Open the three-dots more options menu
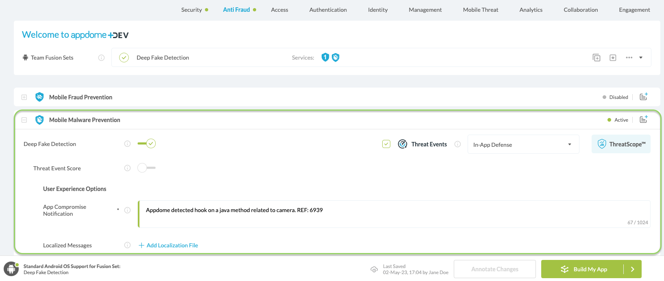Screen dimensions: 664x281 (x=629, y=58)
